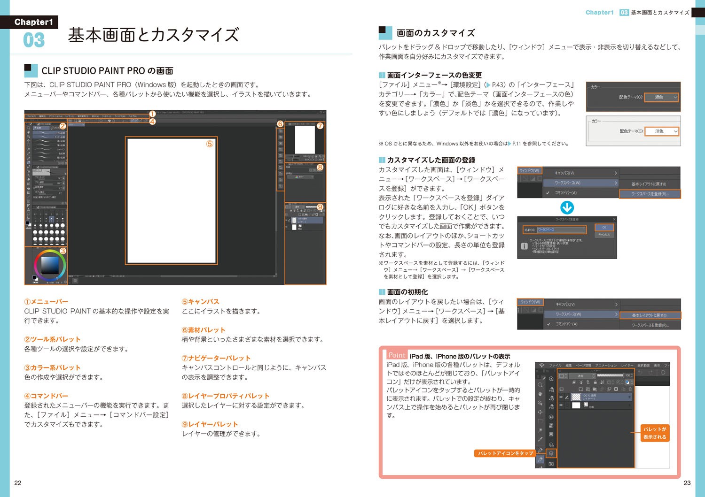Select the magnifier zoom tool in iPad toolbar
The image size is (705, 497).
point(540,385)
